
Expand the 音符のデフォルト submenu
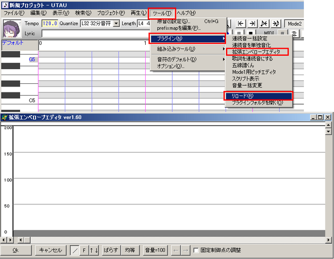click(x=188, y=59)
